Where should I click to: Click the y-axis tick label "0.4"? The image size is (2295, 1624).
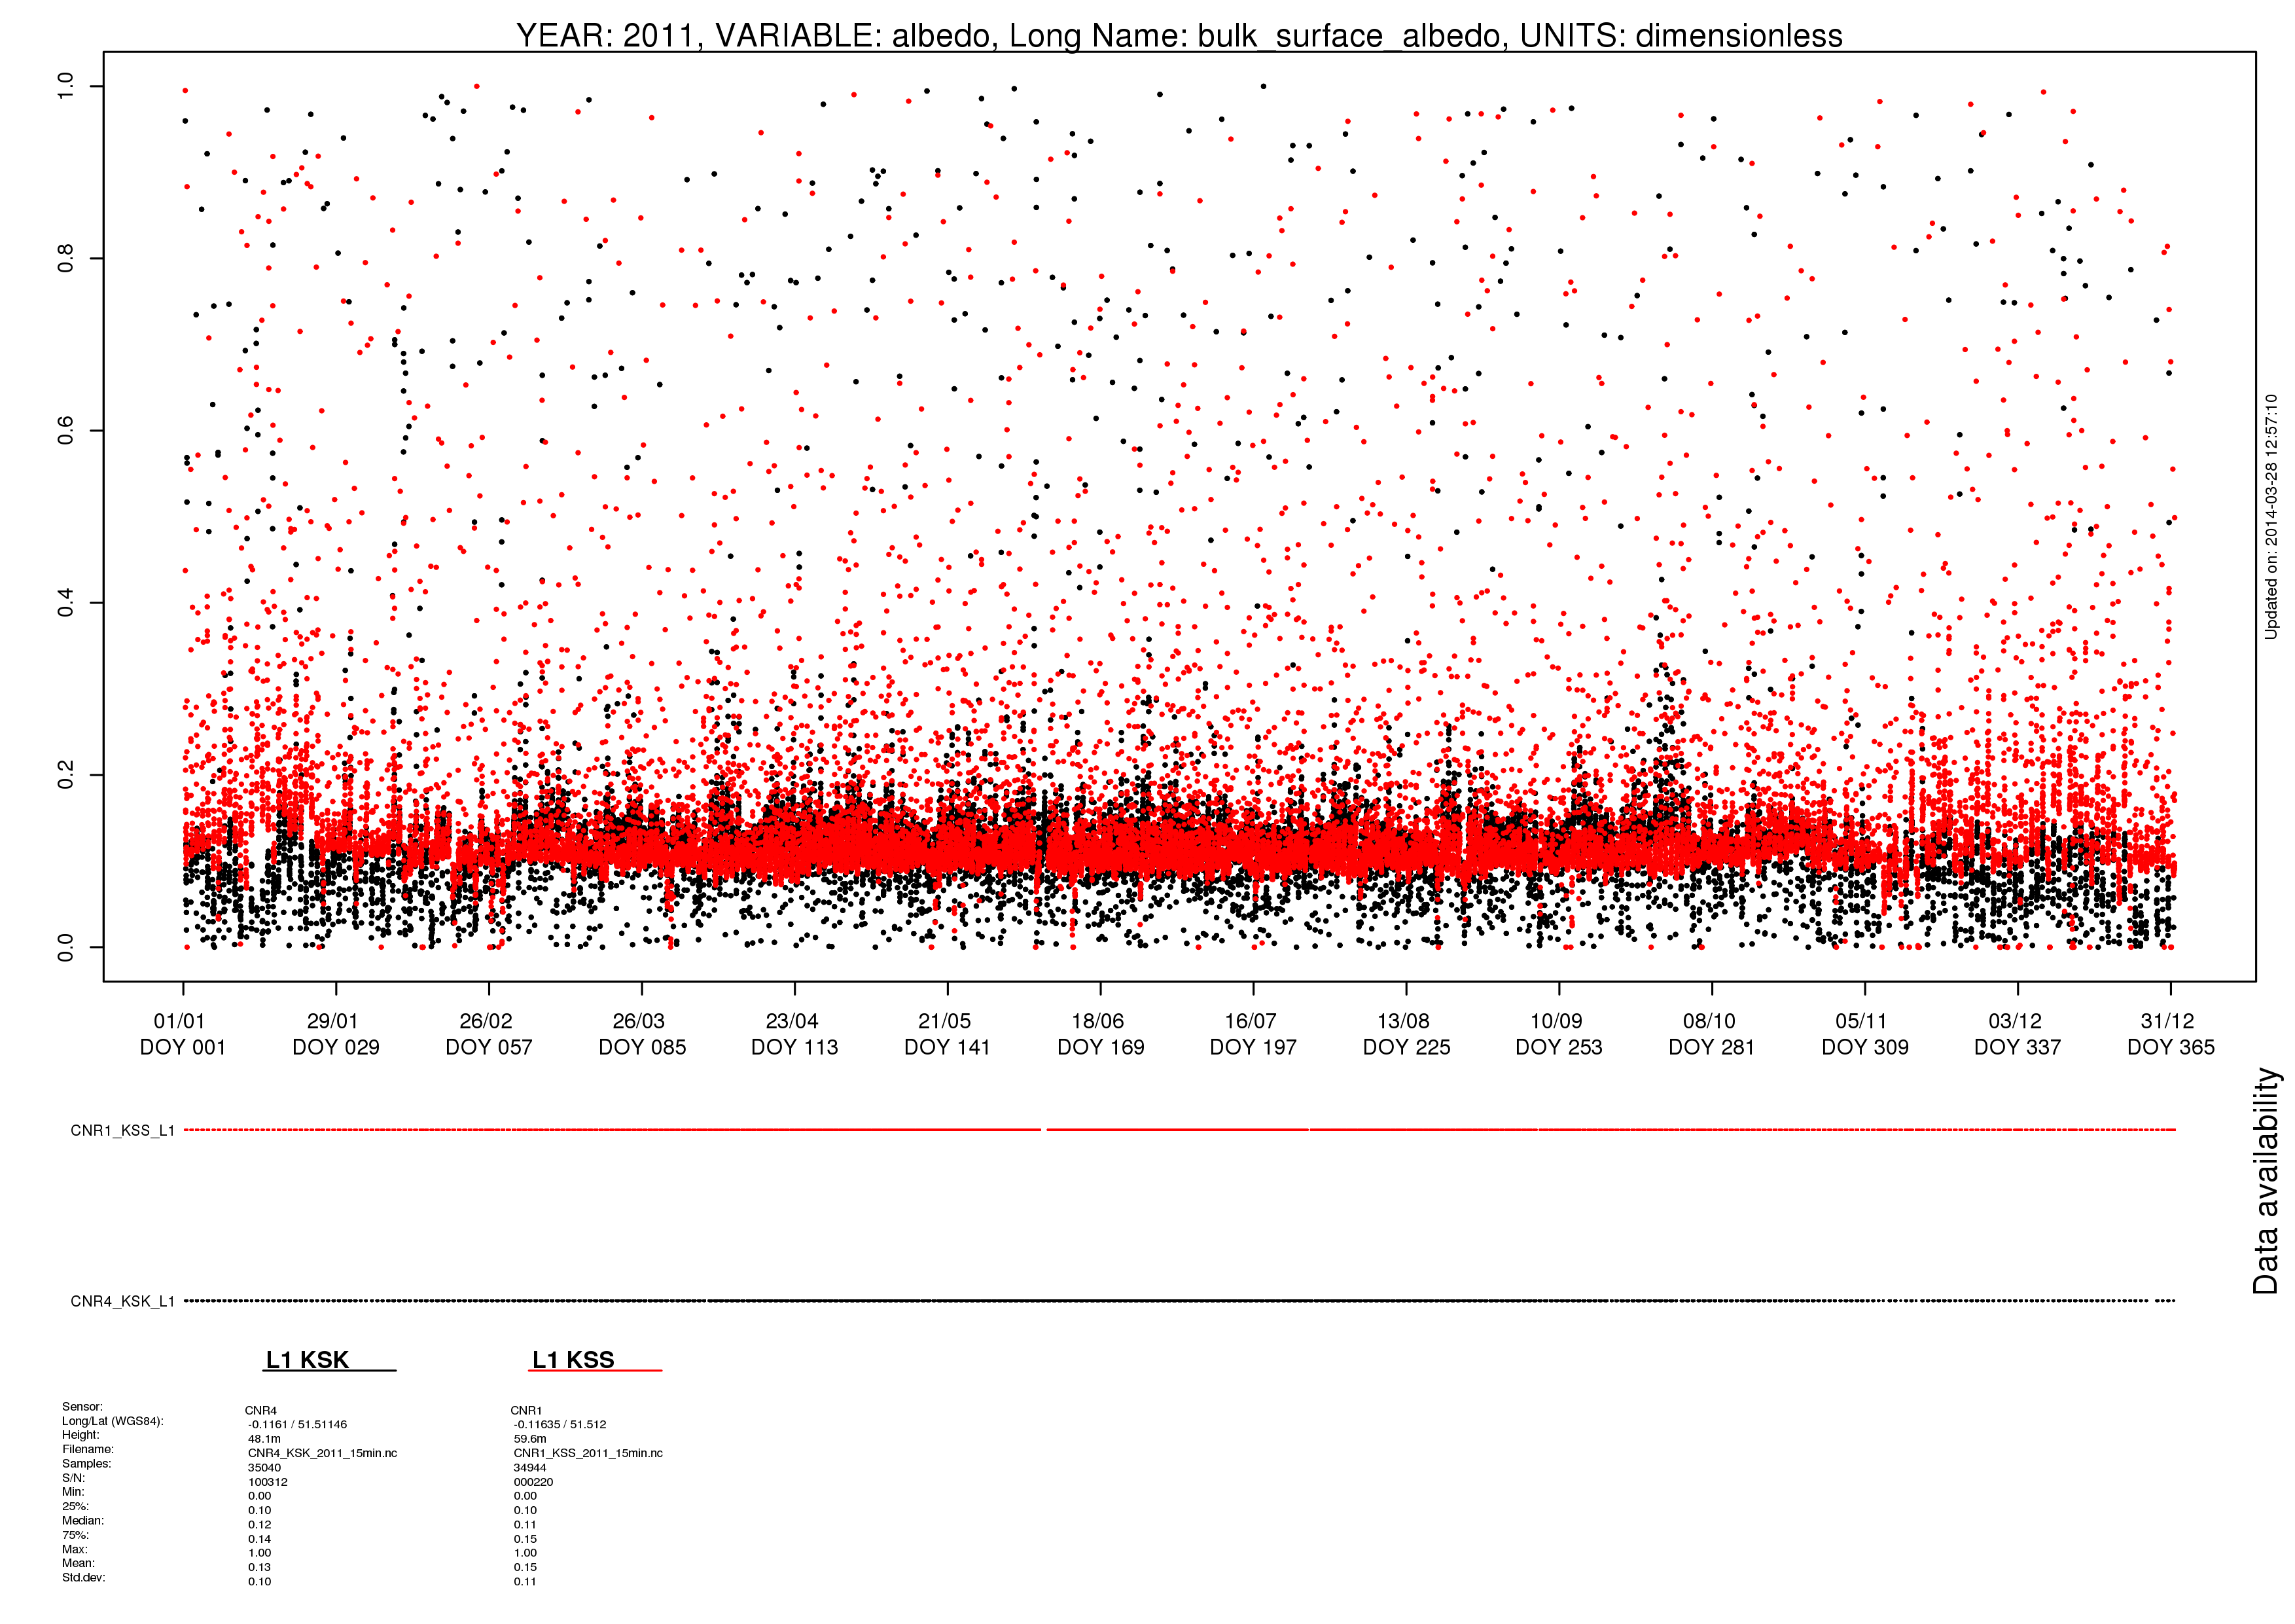click(x=65, y=603)
